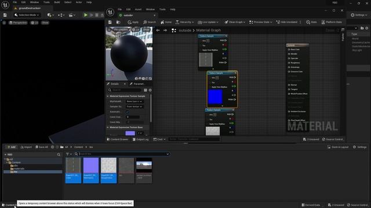
Task: Open Window menu in material editor
Action: [150, 9]
